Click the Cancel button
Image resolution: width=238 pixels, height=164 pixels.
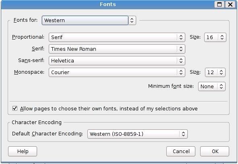click(x=181, y=151)
